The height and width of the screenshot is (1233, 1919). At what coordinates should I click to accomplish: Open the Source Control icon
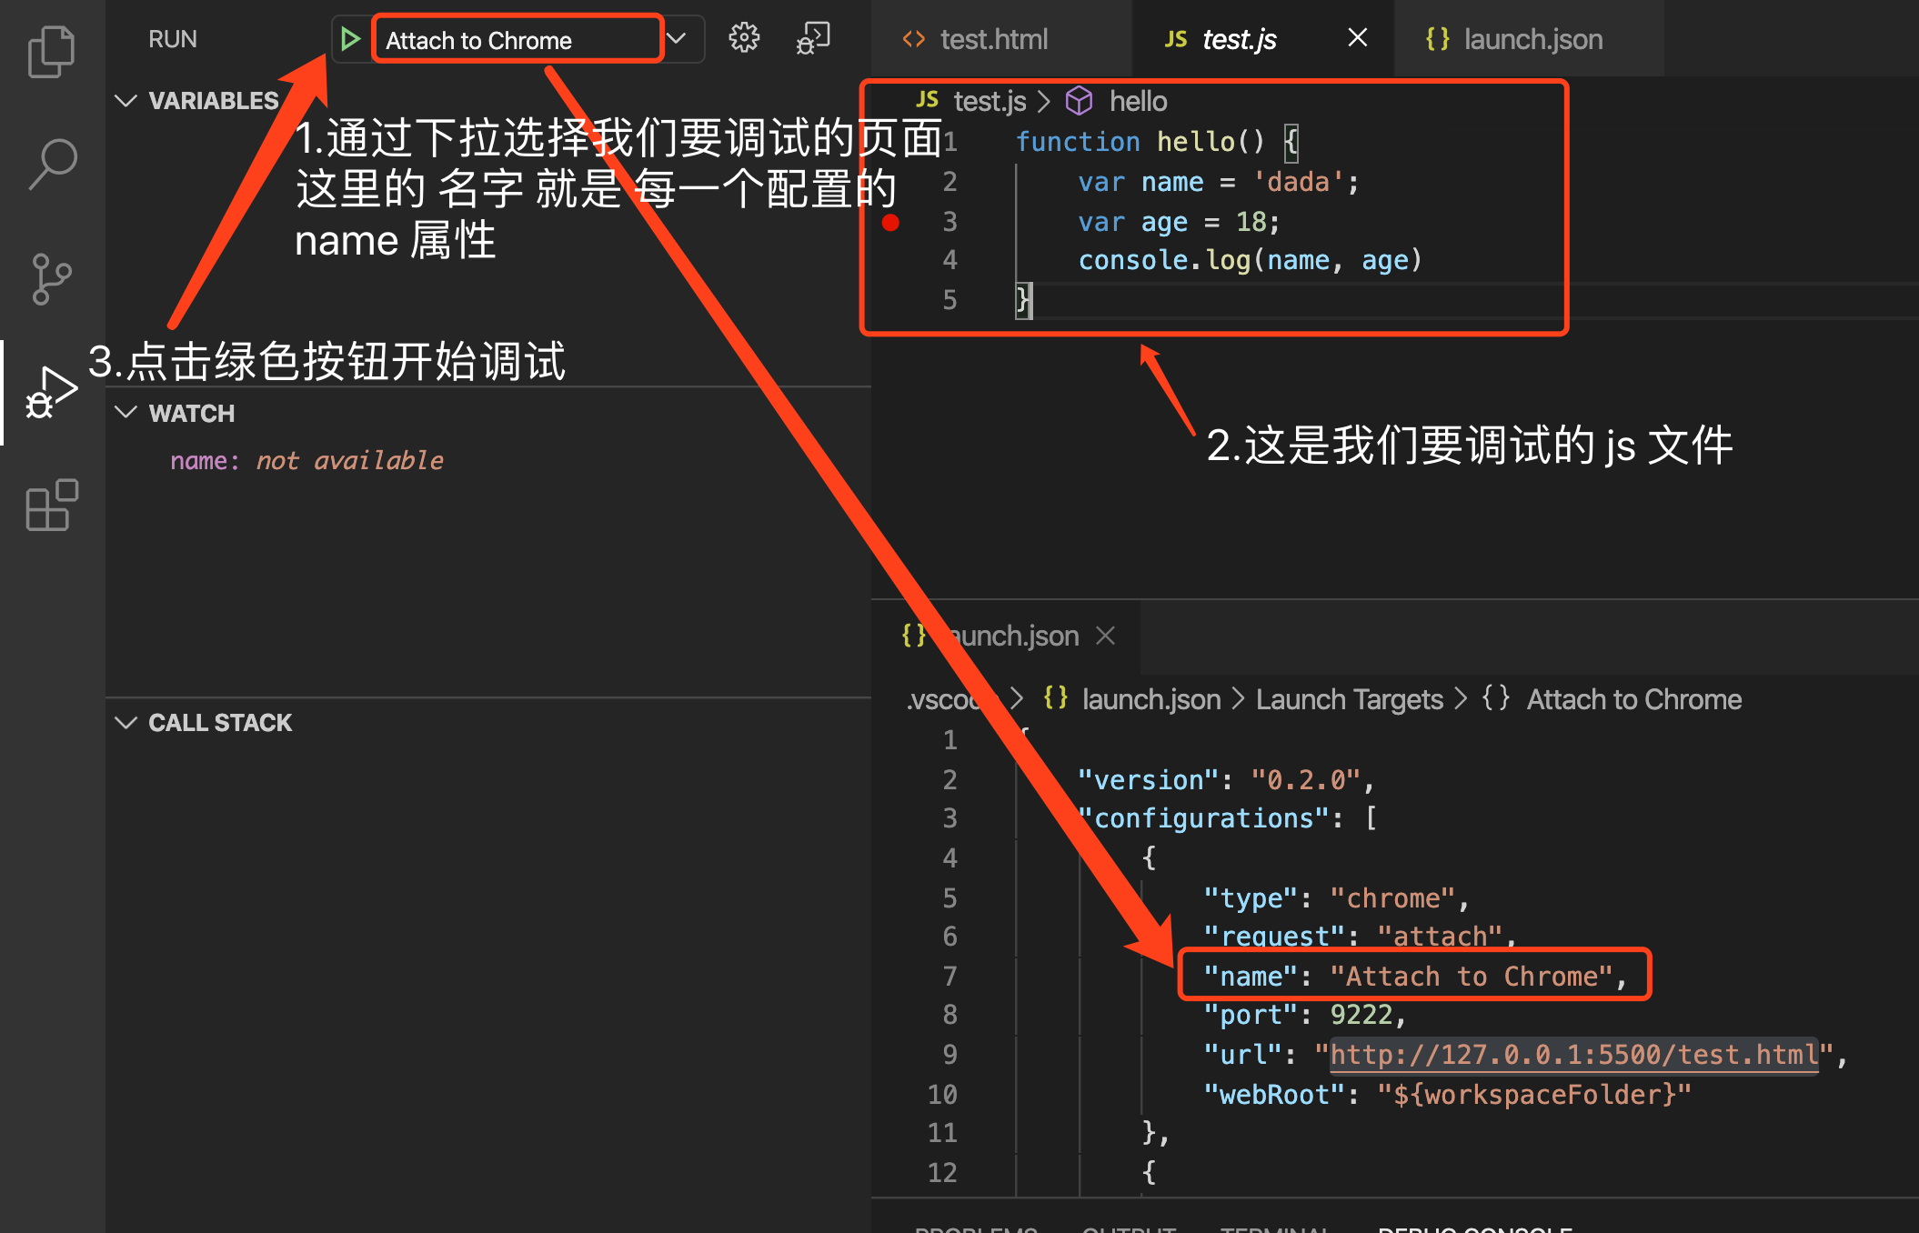pos(51,278)
